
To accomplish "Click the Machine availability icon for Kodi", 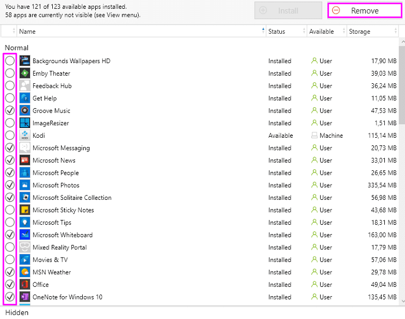I will coord(314,136).
